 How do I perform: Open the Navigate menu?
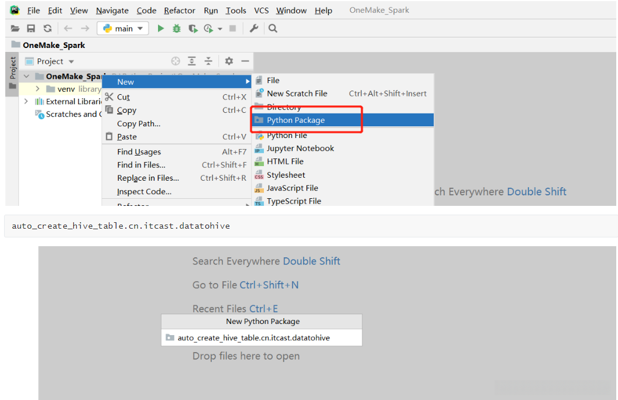112,11
